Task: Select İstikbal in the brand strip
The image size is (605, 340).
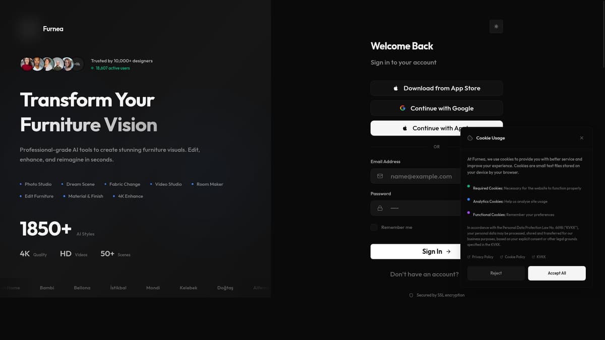Action: [x=118, y=288]
